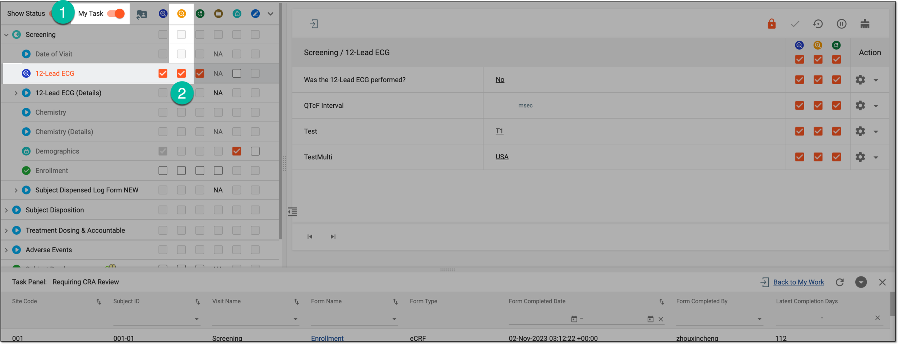This screenshot has height=344, width=898.
Task: Check the last checkbox in Demographics row
Action: [x=255, y=151]
